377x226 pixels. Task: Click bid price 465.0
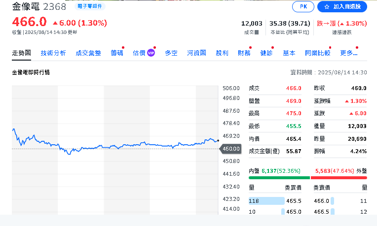294,212
